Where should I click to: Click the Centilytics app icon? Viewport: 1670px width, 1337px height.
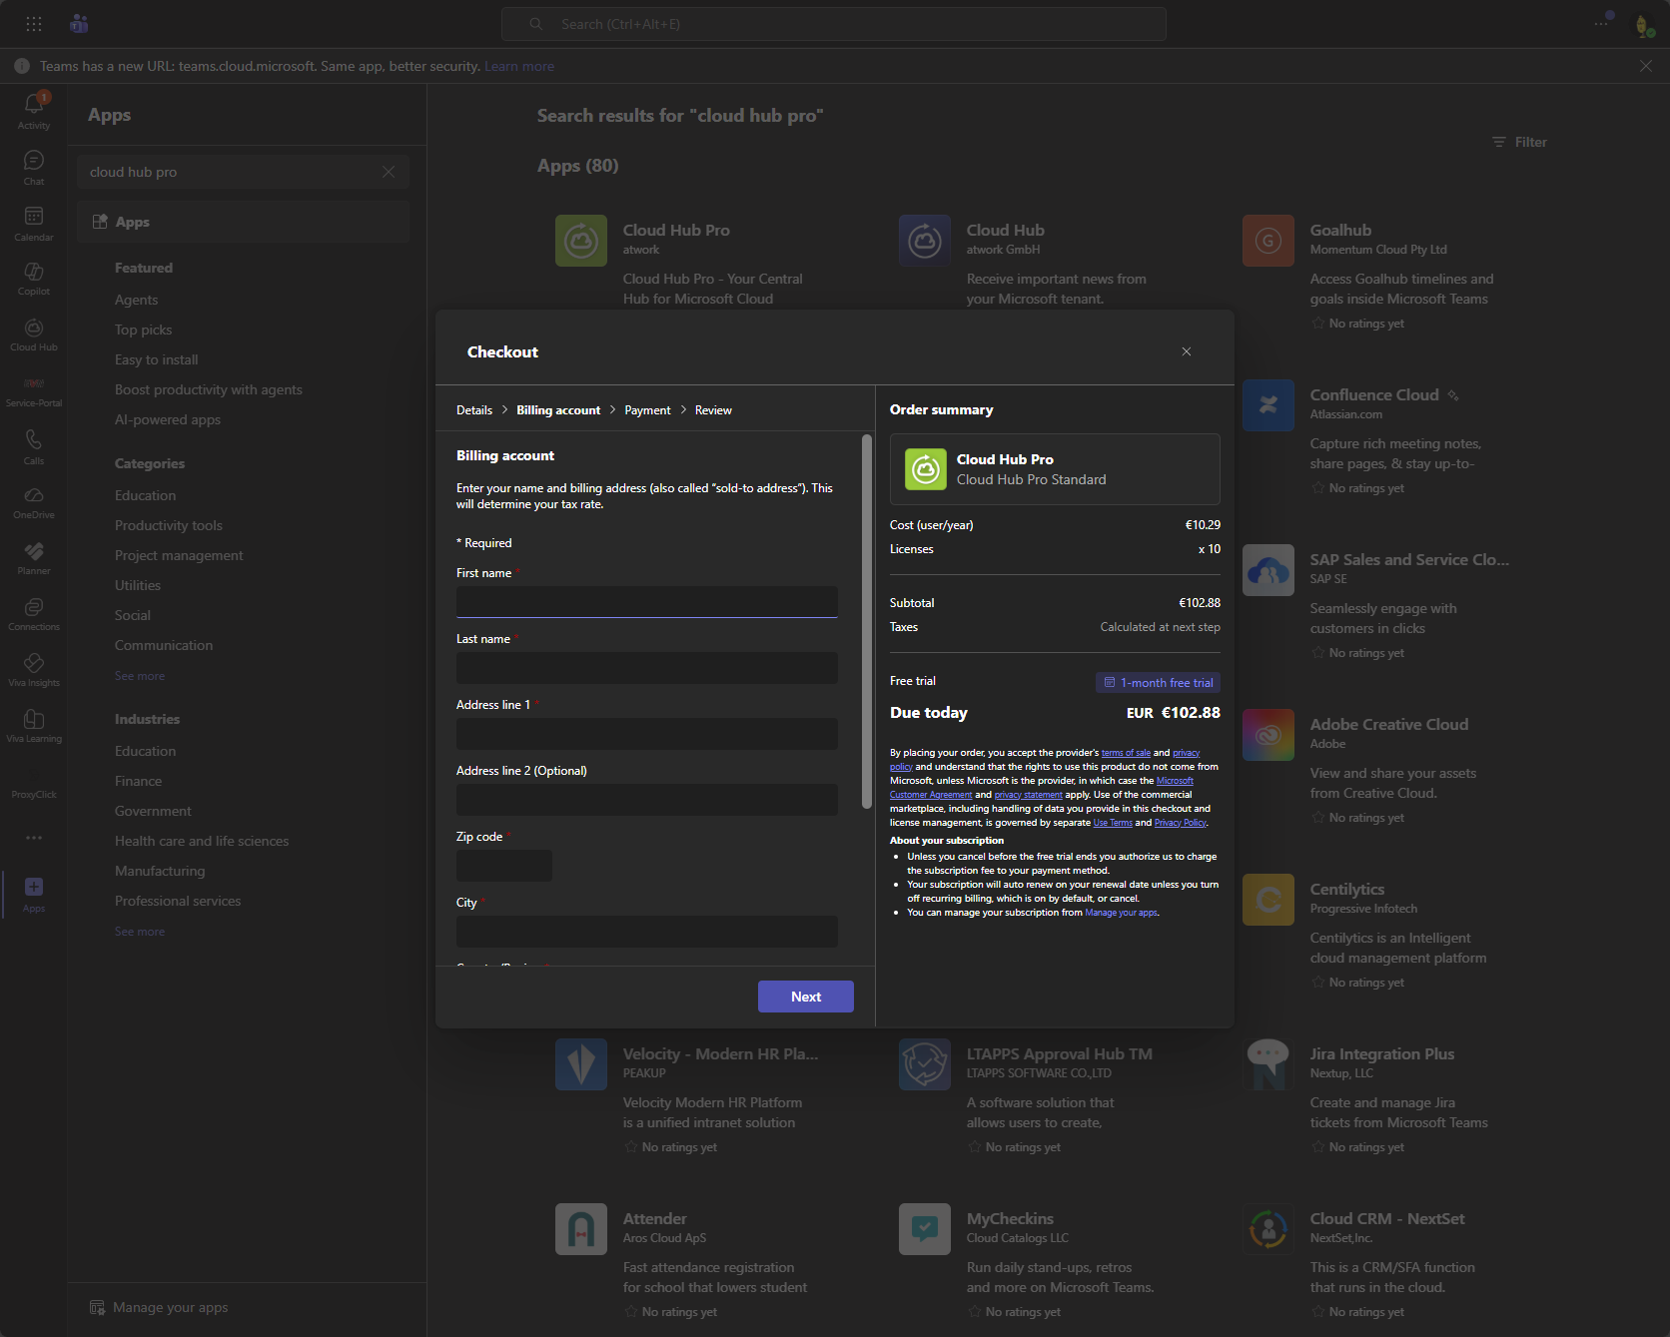(x=1268, y=900)
